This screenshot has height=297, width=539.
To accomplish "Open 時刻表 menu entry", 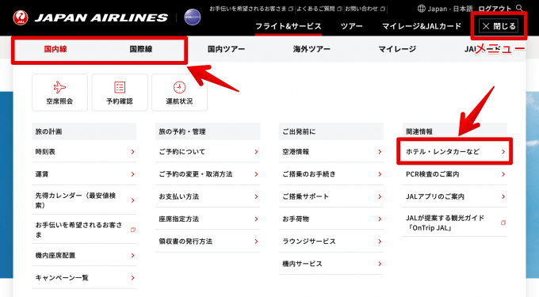I will (84, 152).
